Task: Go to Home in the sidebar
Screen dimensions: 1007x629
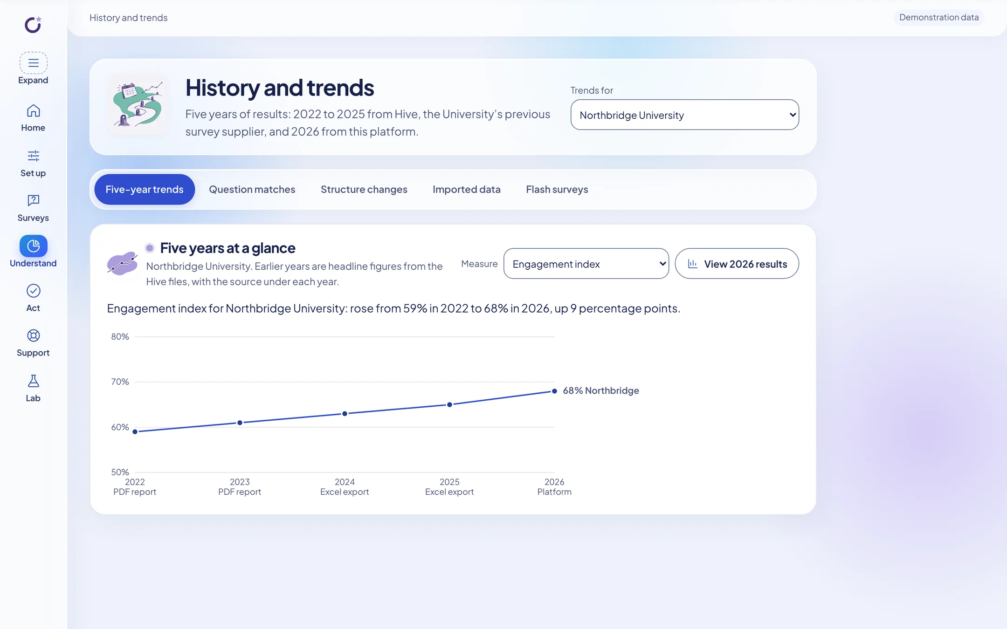Action: click(x=33, y=118)
